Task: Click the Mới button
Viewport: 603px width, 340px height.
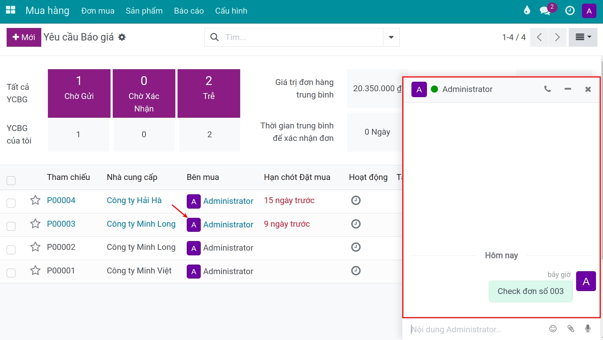Action: click(x=24, y=37)
